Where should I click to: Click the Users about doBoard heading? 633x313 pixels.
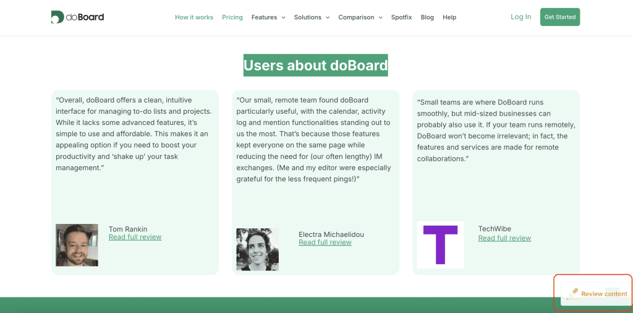coord(316,66)
